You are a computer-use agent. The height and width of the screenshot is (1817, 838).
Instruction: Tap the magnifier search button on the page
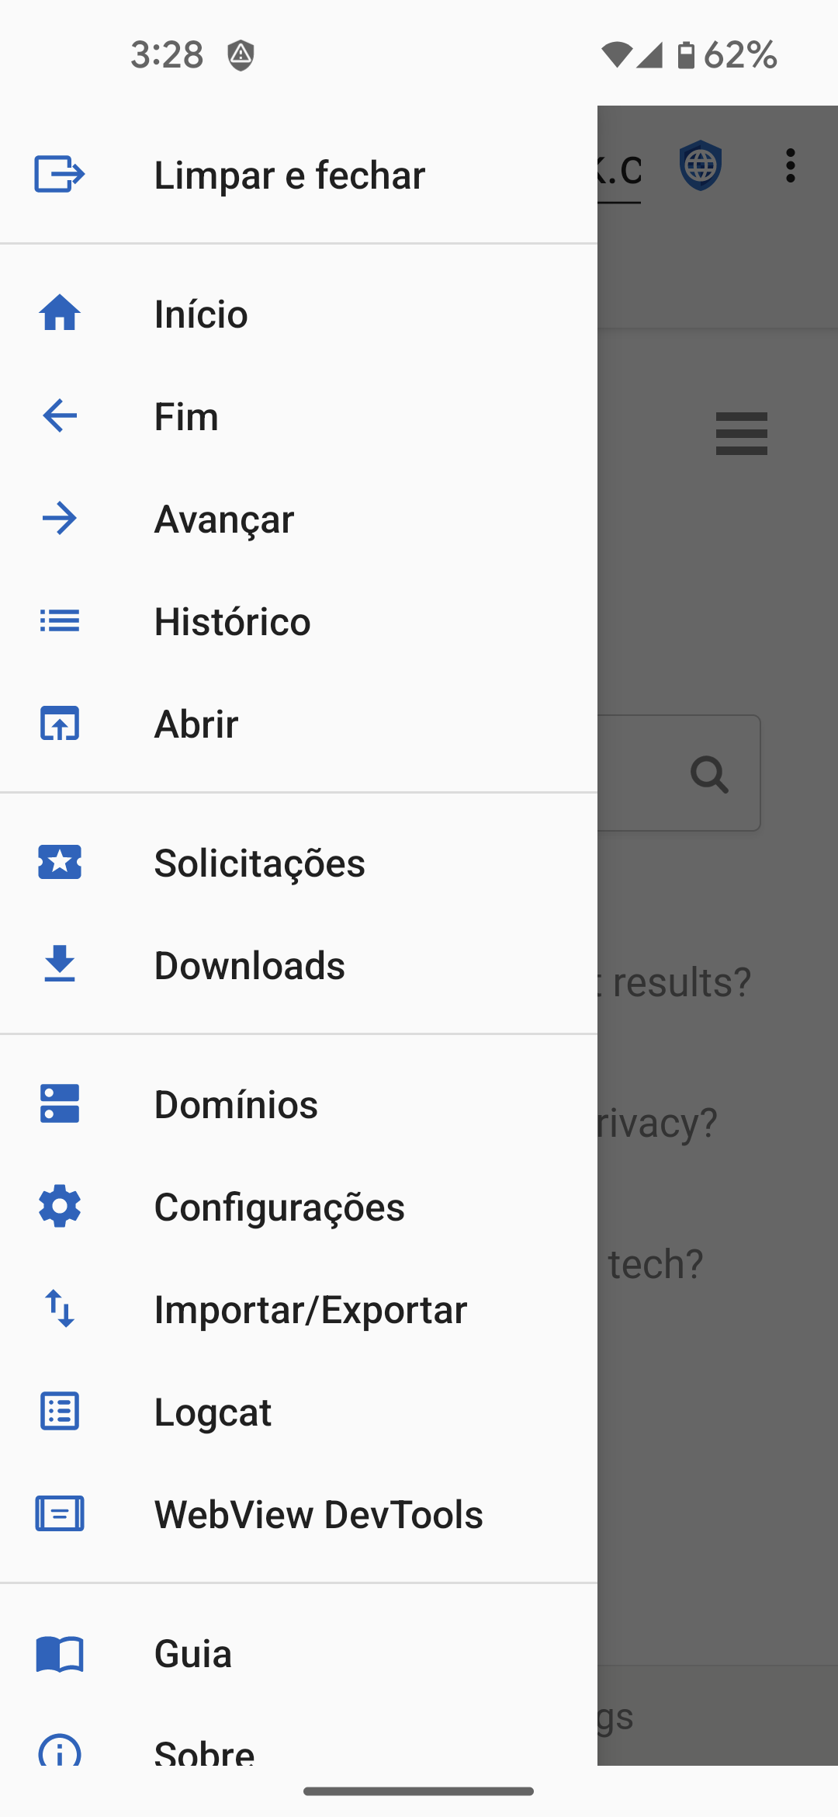709,774
